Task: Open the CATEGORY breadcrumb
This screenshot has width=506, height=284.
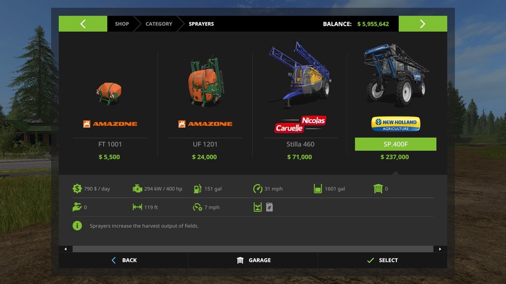Action: coord(159,24)
